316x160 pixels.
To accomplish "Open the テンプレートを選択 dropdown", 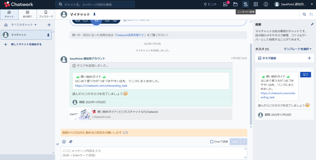I will pyautogui.click(x=297, y=49).
